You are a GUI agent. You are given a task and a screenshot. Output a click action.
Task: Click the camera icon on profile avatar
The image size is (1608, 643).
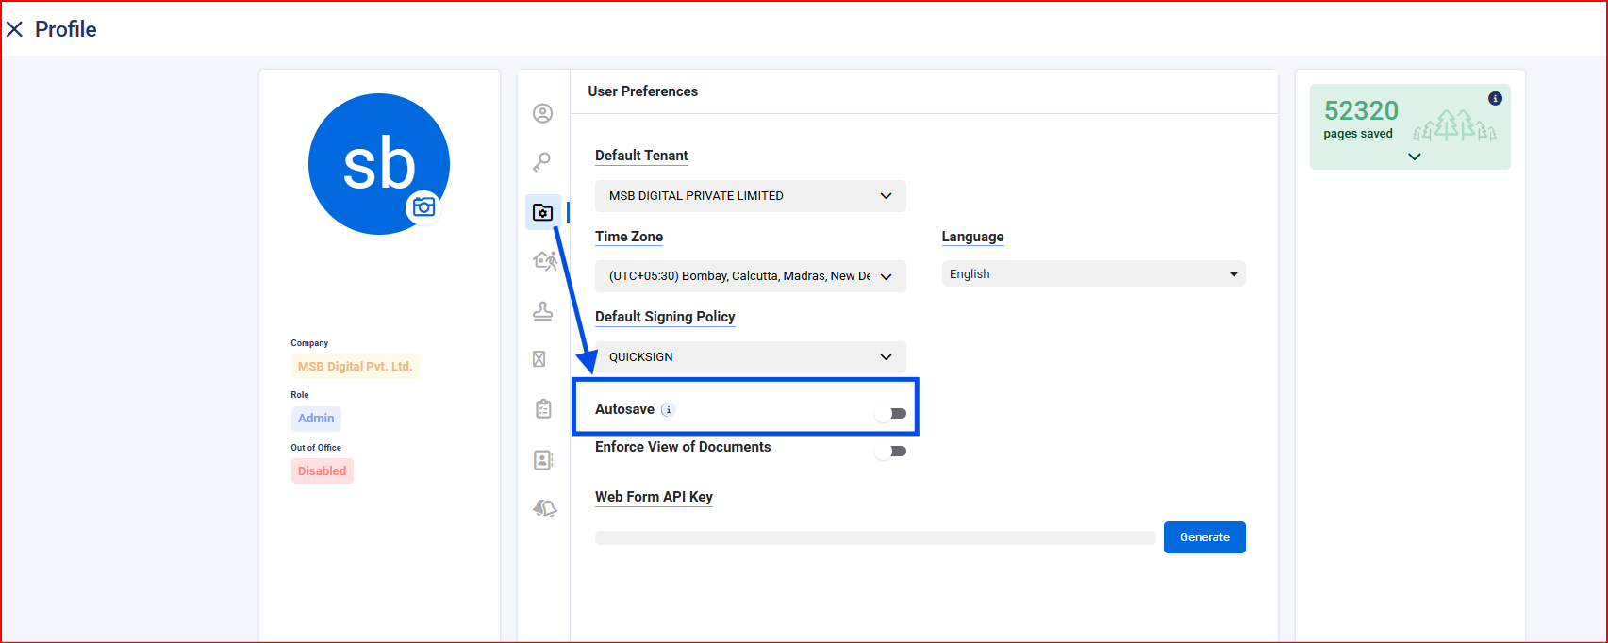pos(423,206)
